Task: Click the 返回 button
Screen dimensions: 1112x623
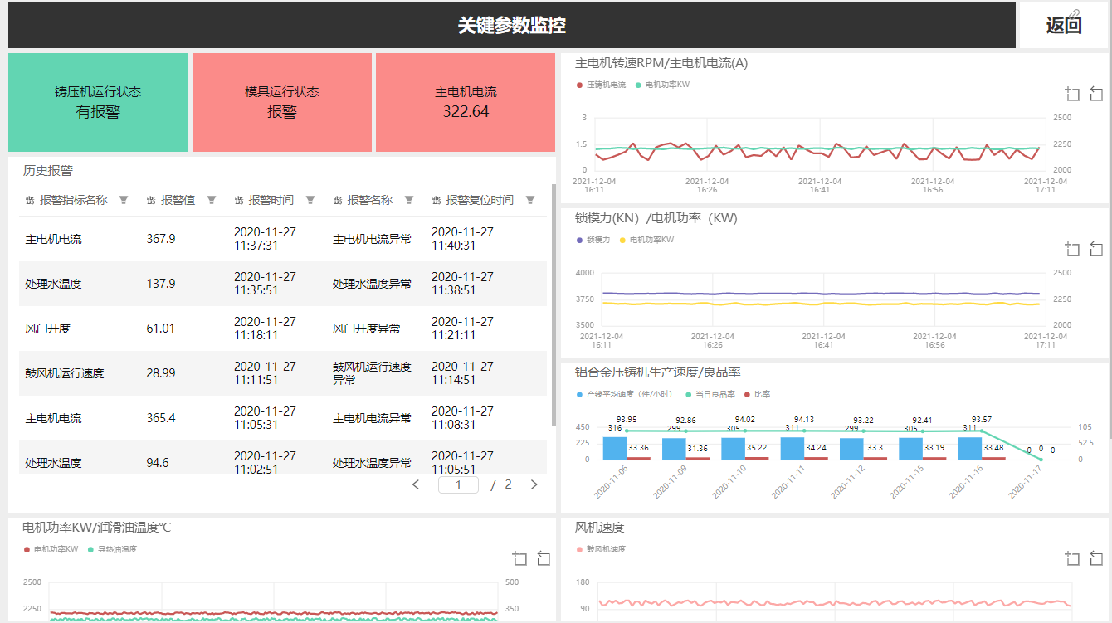Action: pyautogui.click(x=1063, y=25)
